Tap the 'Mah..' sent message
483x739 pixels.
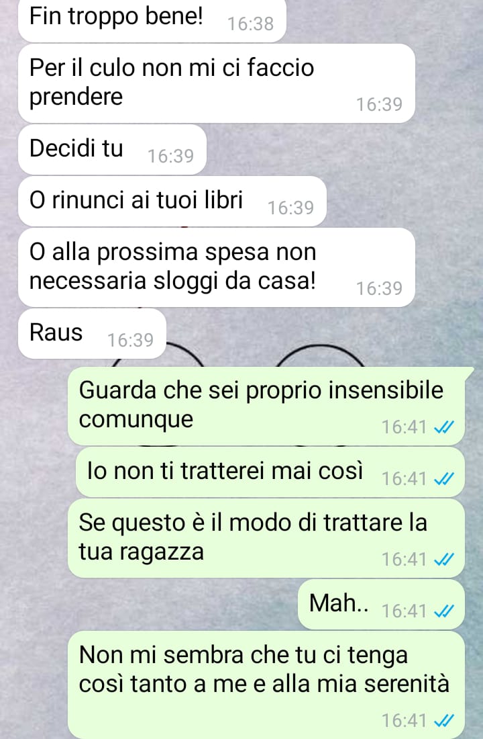coord(381,604)
